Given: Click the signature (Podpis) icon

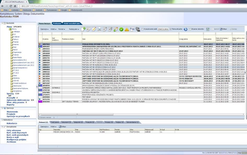Looking at the screenshot, I should coord(132,29).
